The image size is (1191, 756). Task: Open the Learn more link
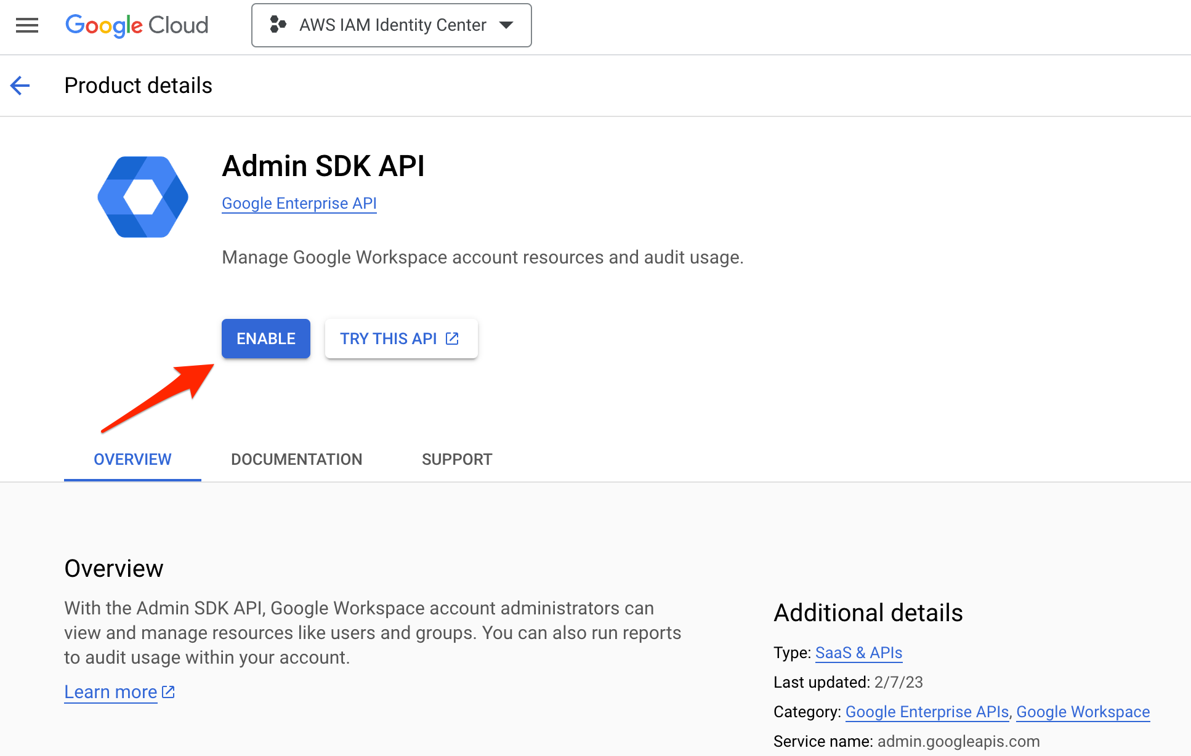(111, 692)
